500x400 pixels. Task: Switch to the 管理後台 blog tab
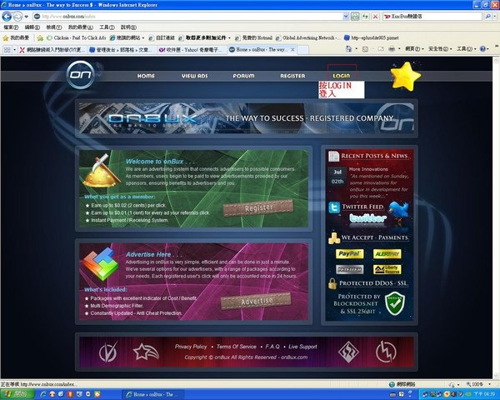(x=122, y=50)
